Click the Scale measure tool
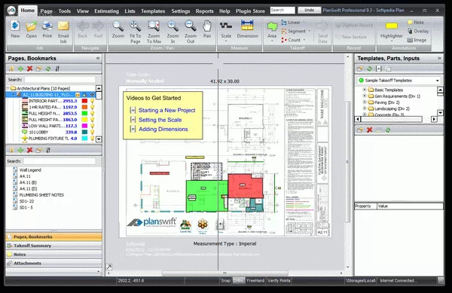Viewport: 452px width, 293px height. [x=226, y=26]
